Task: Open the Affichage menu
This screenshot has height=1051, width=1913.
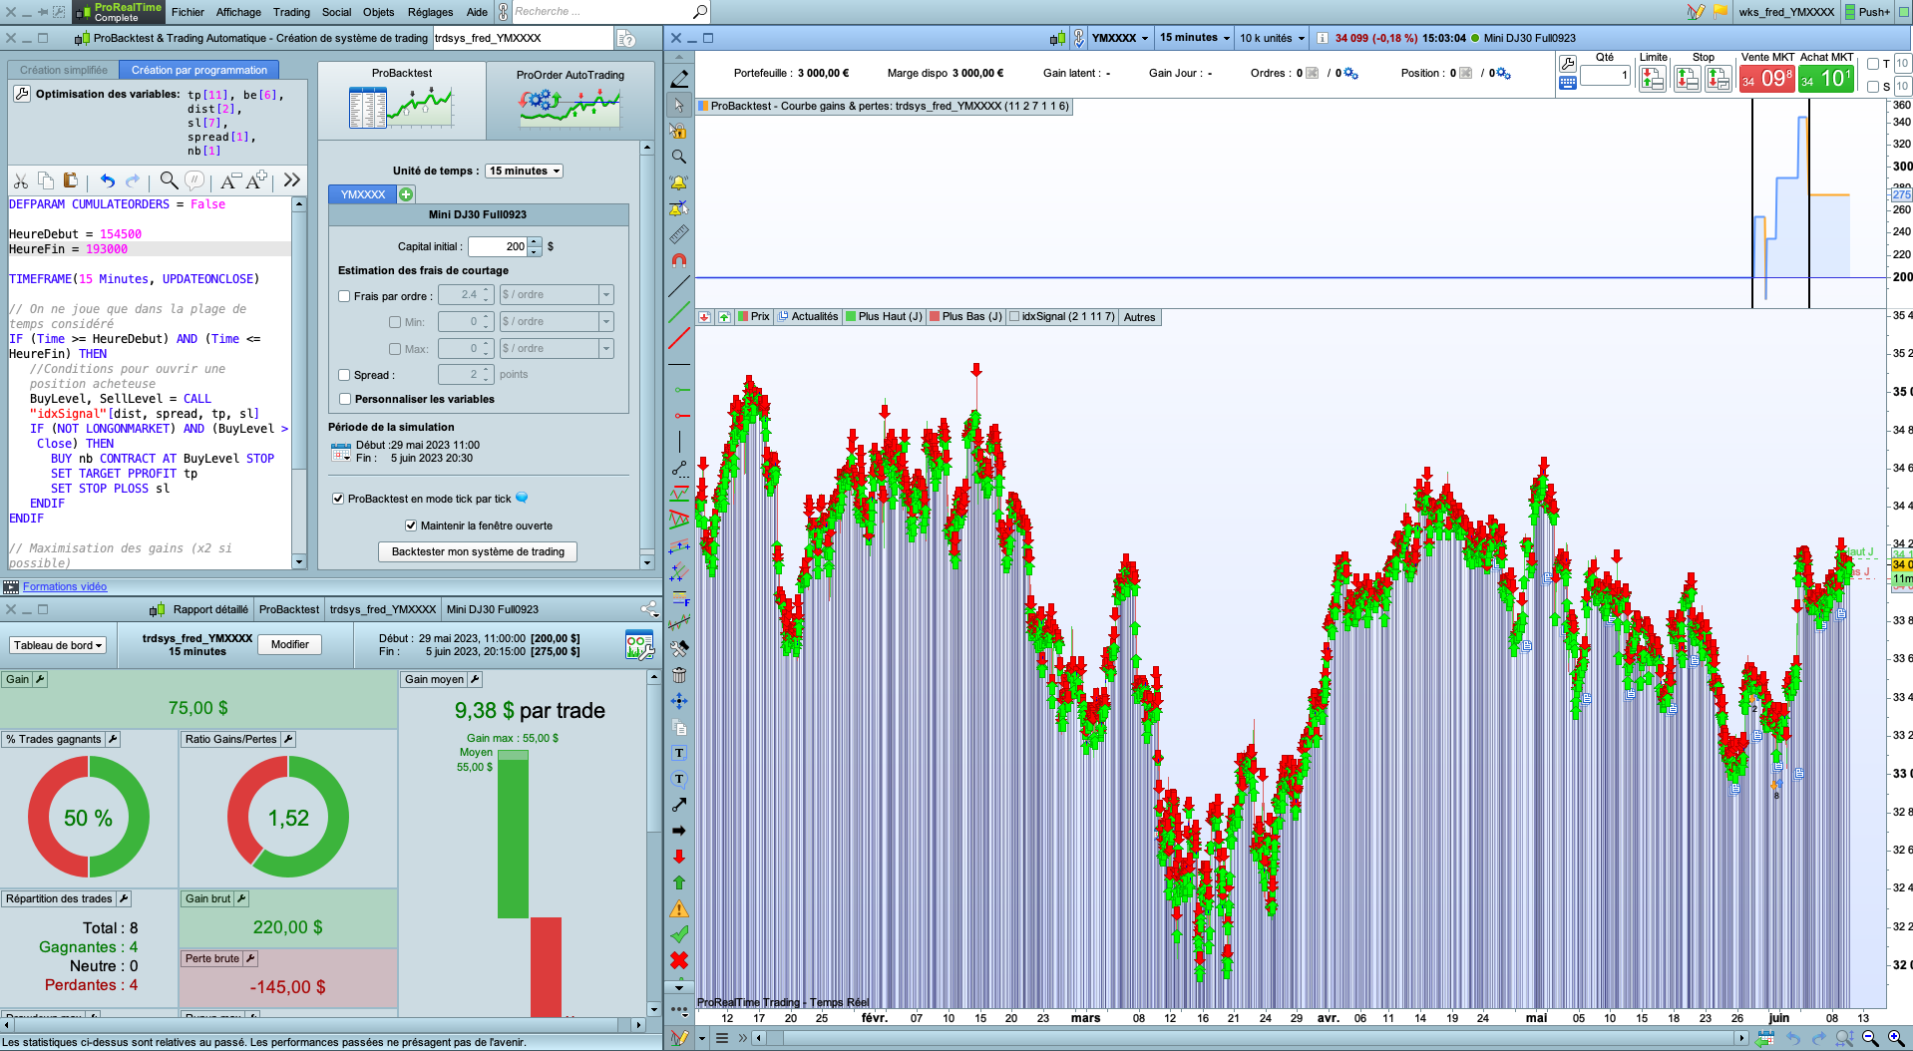Action: point(238,12)
